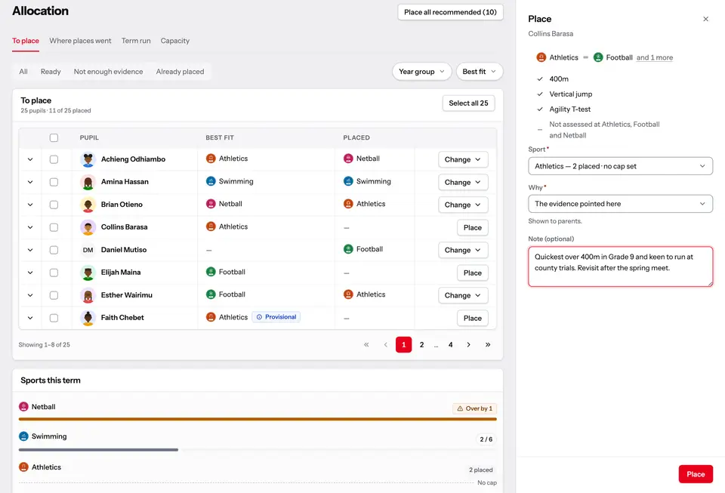Screen dimensions: 725x493
Task: Open the Term run tab
Action: point(136,41)
